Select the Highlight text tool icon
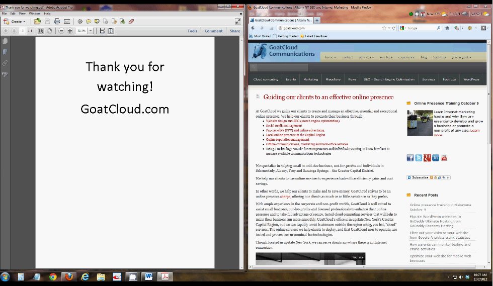 click(97, 22)
